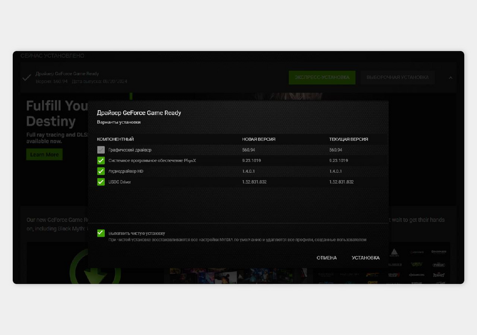Click the game screenshots thumbnail strip
Screen dimensions: 477x335
point(238,276)
